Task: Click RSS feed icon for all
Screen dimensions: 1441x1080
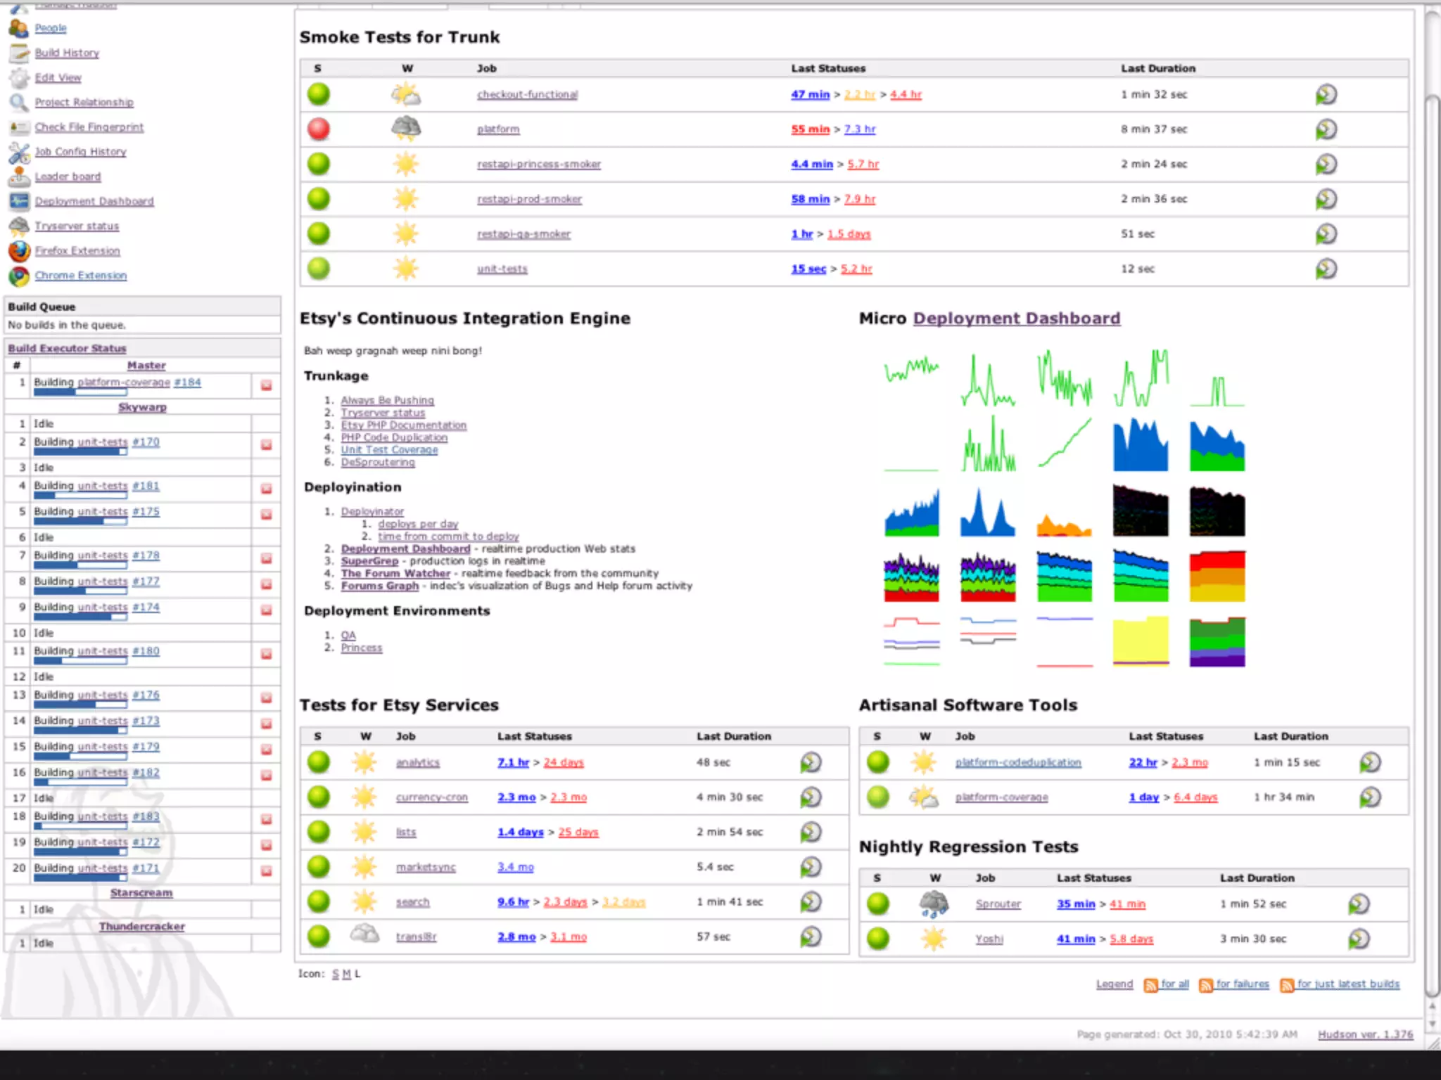Action: (1150, 985)
